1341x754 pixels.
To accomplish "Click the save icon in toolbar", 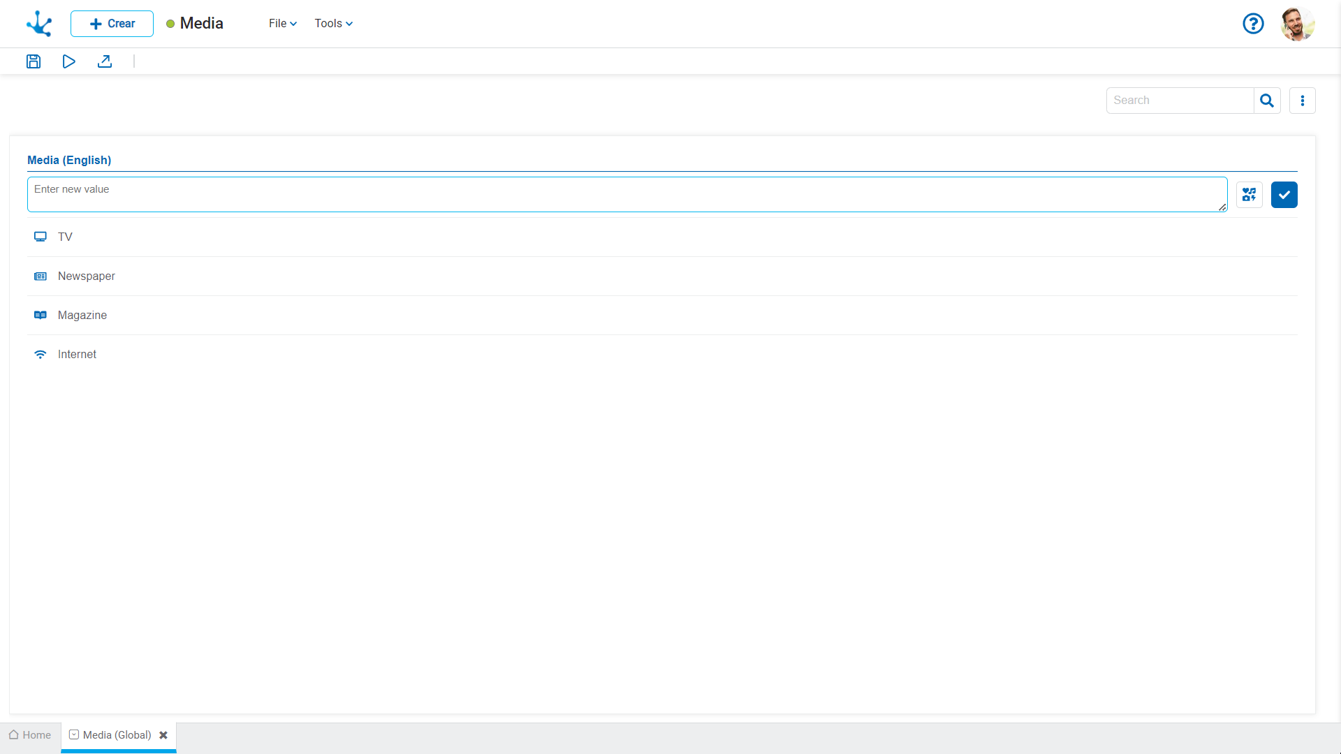I will (34, 61).
